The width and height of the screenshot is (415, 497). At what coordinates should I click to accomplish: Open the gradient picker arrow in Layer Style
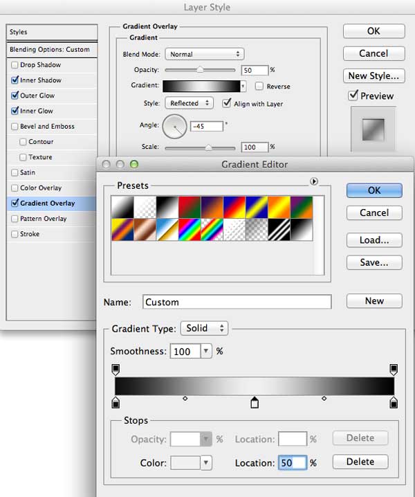click(x=243, y=86)
